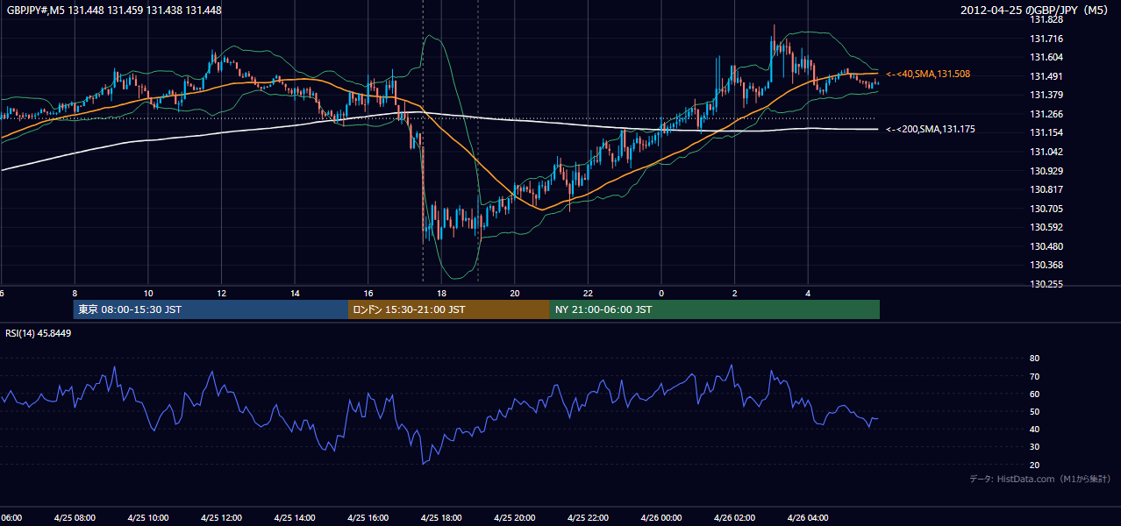Click the HistData.com data credit text

pyautogui.click(x=1040, y=479)
